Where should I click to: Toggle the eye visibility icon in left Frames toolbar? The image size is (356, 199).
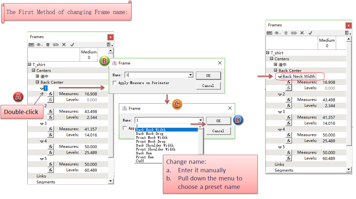pos(40,45)
